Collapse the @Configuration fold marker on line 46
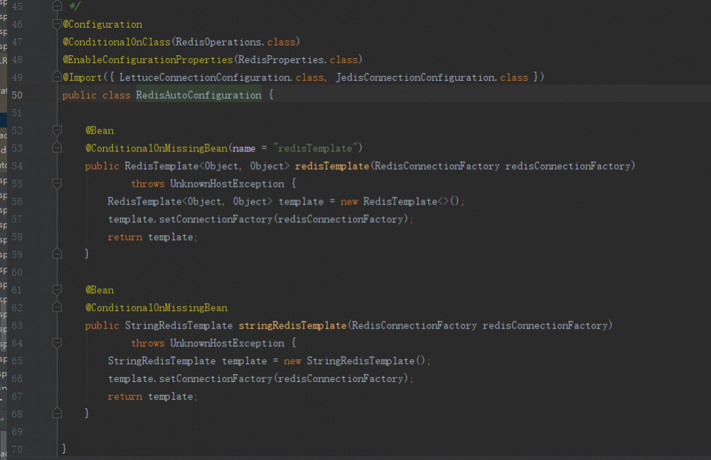 click(57, 24)
